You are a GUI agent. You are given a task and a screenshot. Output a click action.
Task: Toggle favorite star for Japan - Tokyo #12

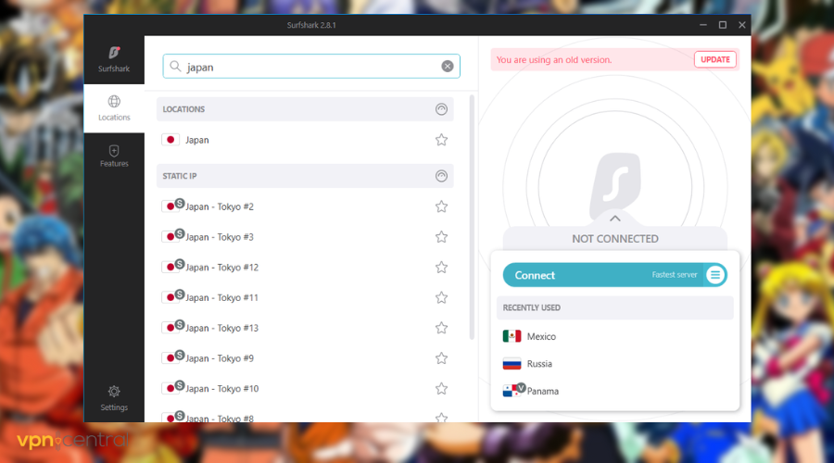click(x=441, y=268)
